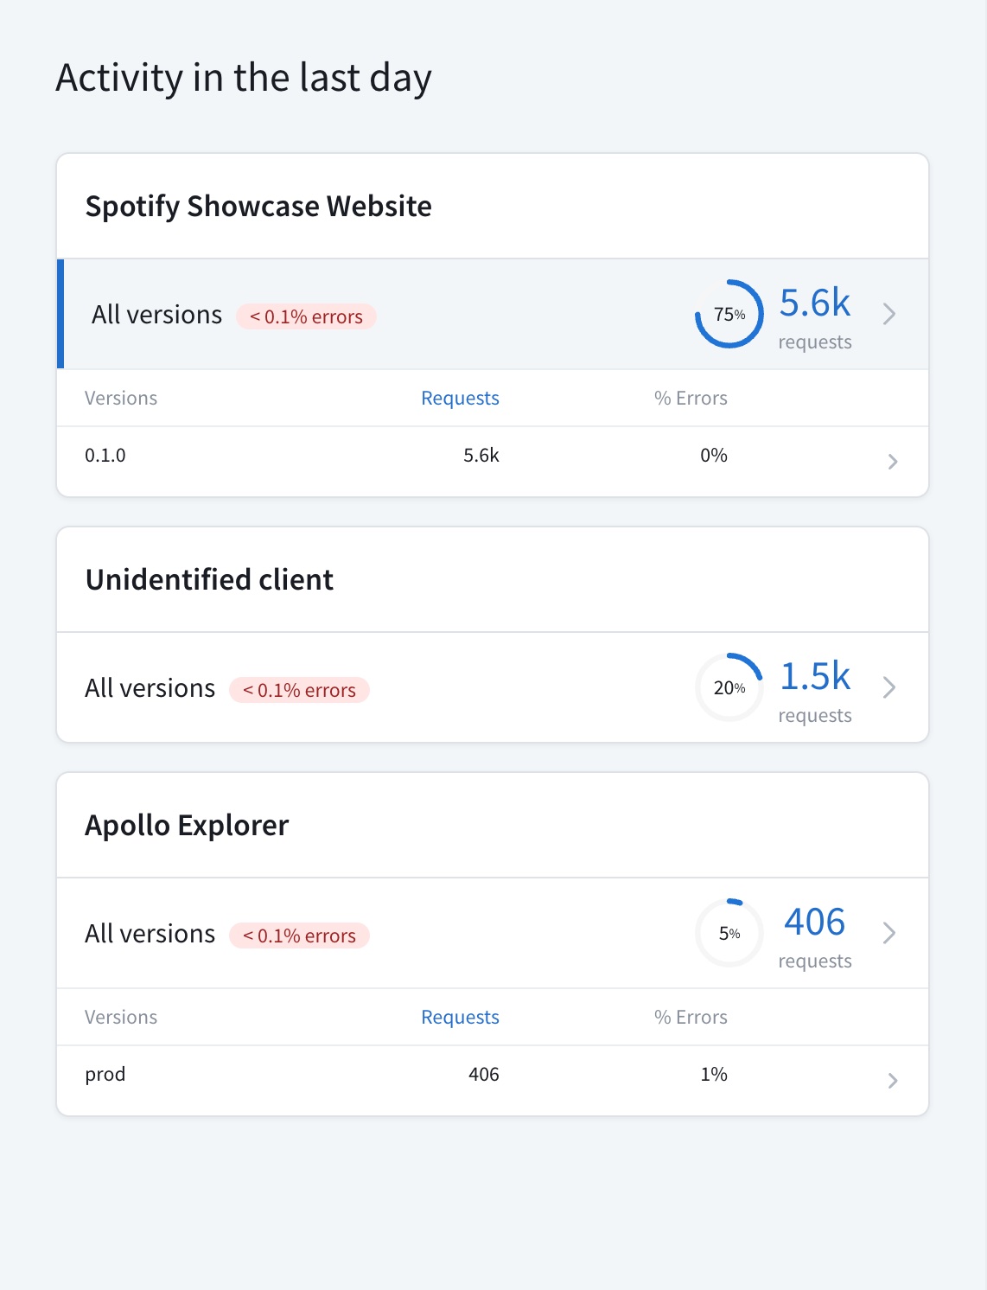Expand details for Spotify Showcase Website client

[x=890, y=314]
